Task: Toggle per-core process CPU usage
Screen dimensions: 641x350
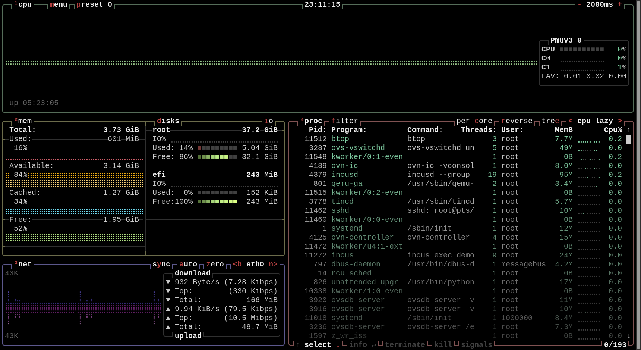Action: 474,121
